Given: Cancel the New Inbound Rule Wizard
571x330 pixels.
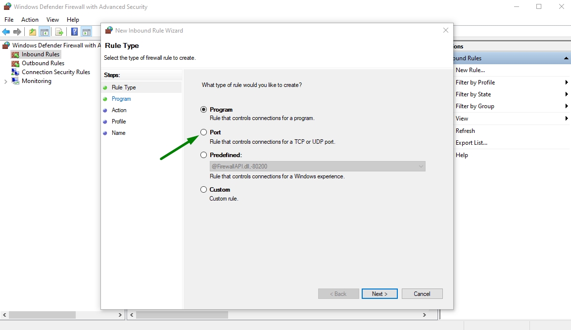Looking at the screenshot, I should (x=422, y=293).
